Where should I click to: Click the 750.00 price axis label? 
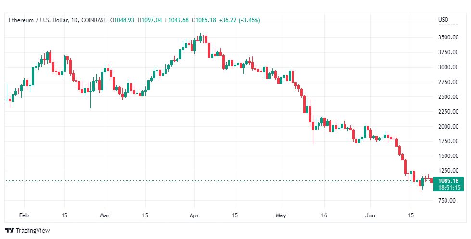(x=446, y=200)
